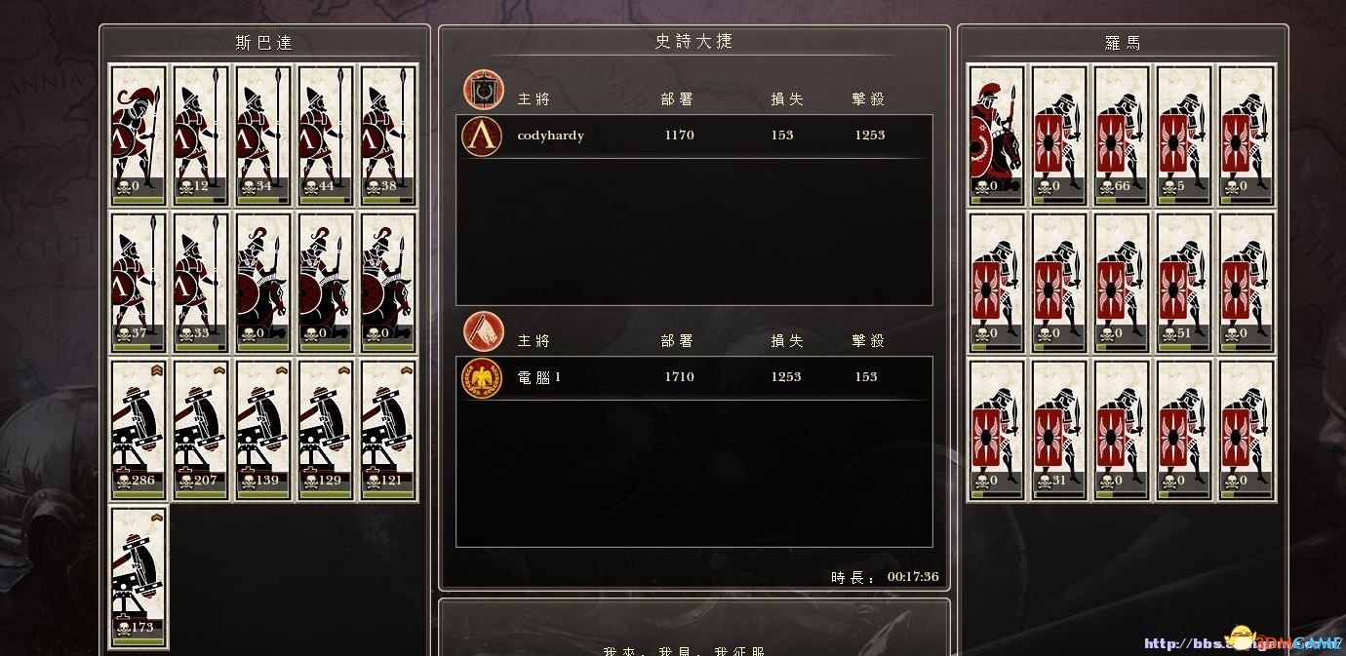Viewport: 1346px width, 656px height.
Task: Select the Roman legionary card showing 31 kills
Action: click(x=1059, y=430)
